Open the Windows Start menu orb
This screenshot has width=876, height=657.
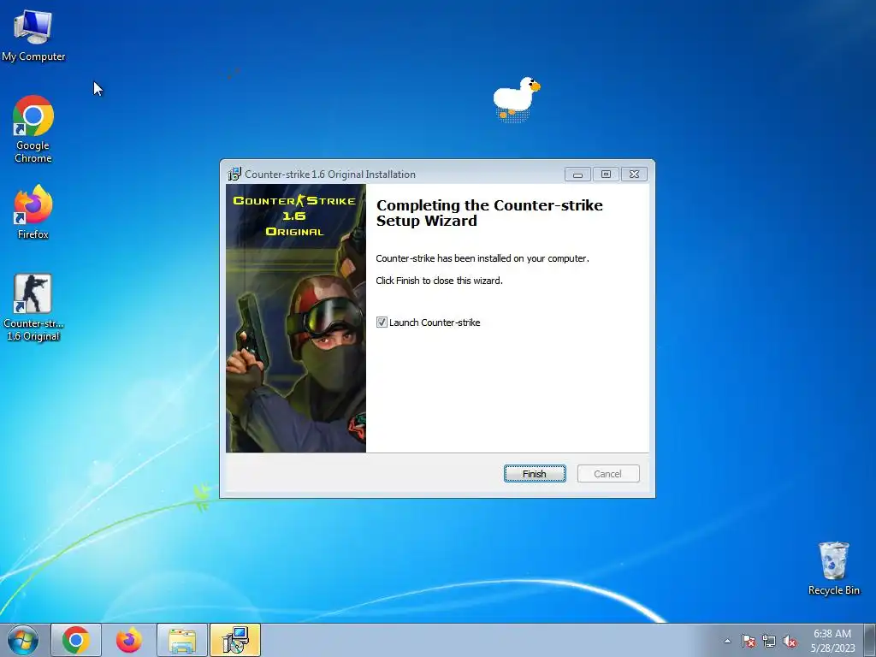(23, 640)
